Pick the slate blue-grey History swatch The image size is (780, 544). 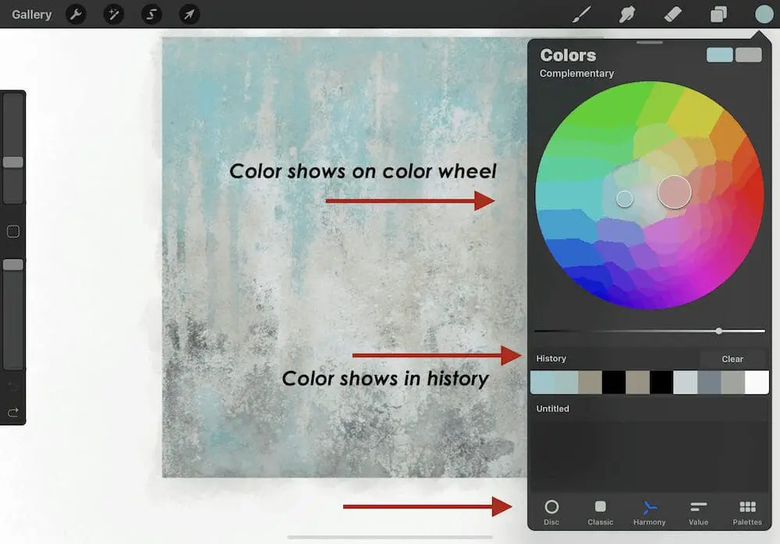click(x=709, y=383)
